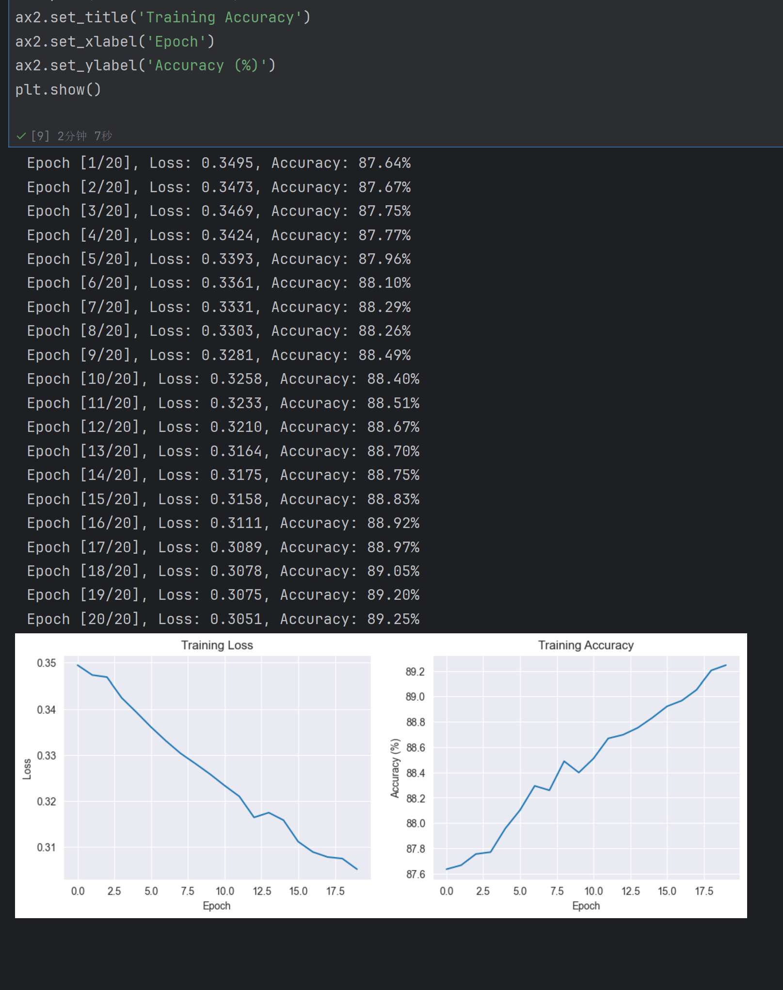The height and width of the screenshot is (990, 783).
Task: Place cursor in ax2.set_xlabel('Epoch') line
Action: [115, 42]
